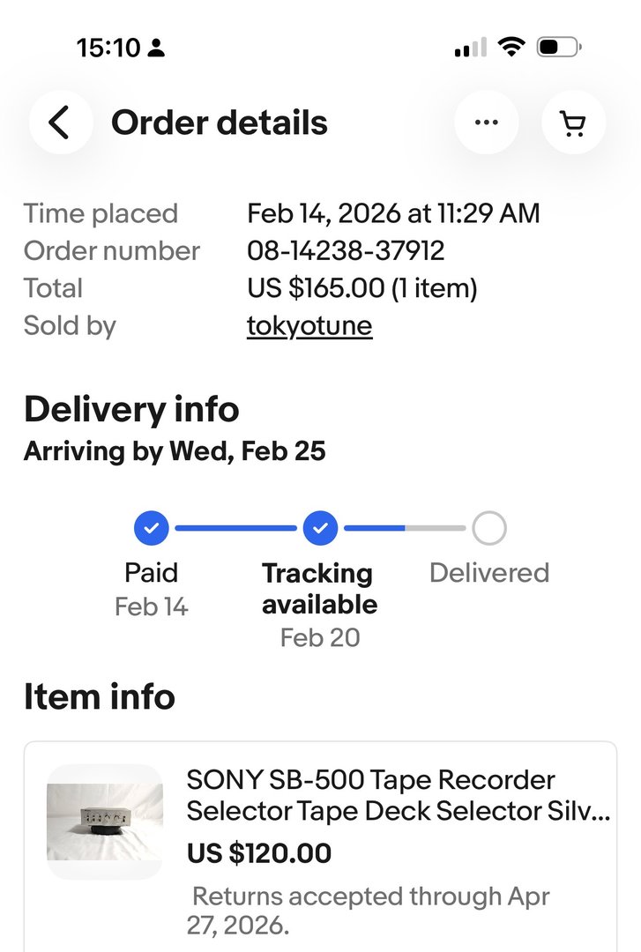Tap the back arrow button

click(x=60, y=123)
